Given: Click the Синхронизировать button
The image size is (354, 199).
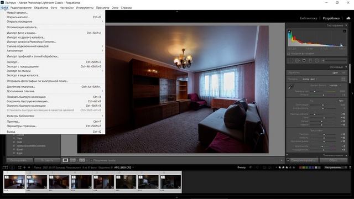Looking at the screenshot, I should 304,160.
